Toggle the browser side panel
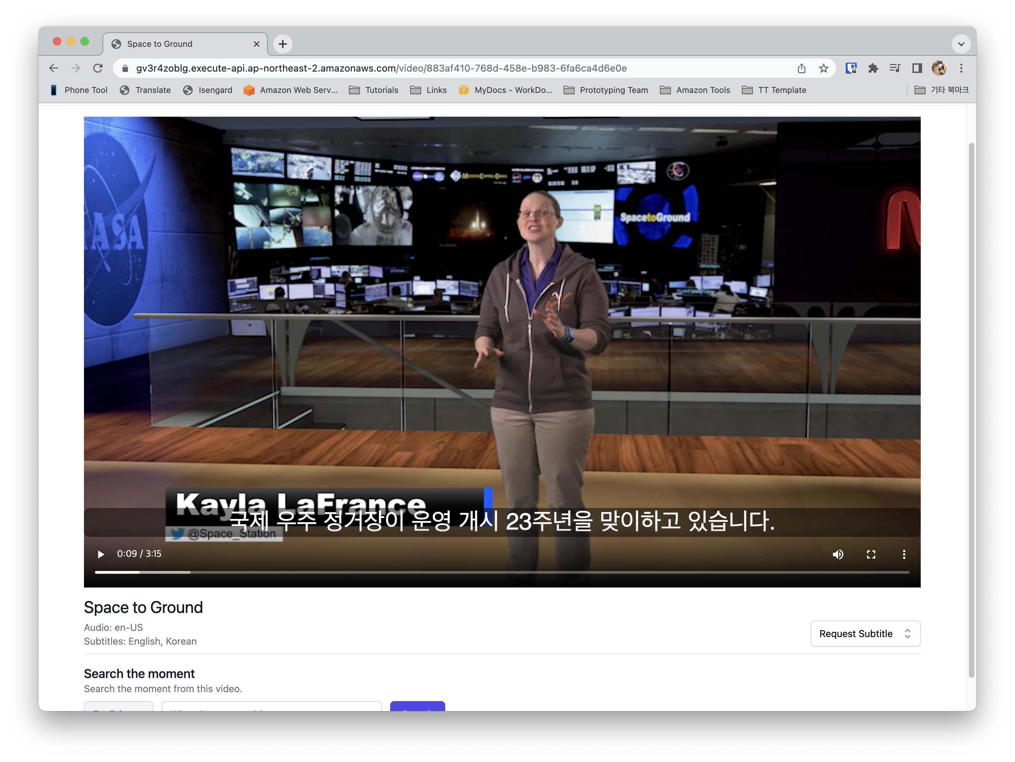 [917, 68]
